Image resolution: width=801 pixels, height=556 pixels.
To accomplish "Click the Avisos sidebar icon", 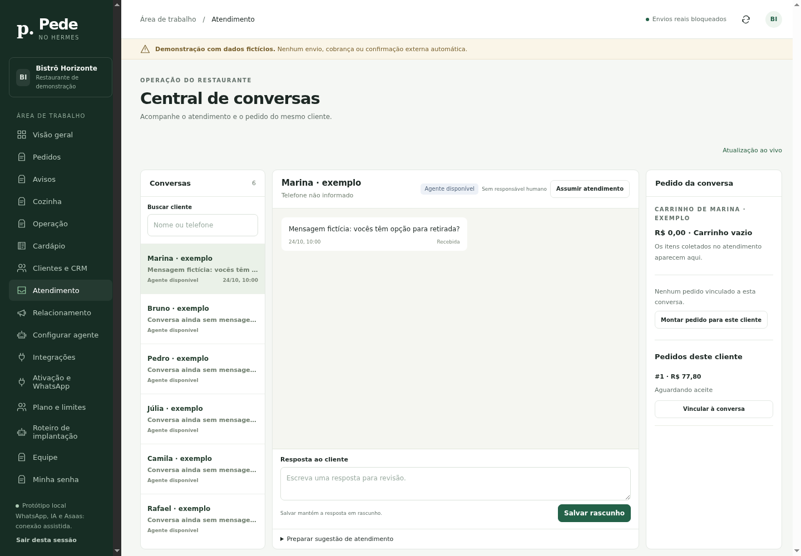I will pyautogui.click(x=22, y=179).
